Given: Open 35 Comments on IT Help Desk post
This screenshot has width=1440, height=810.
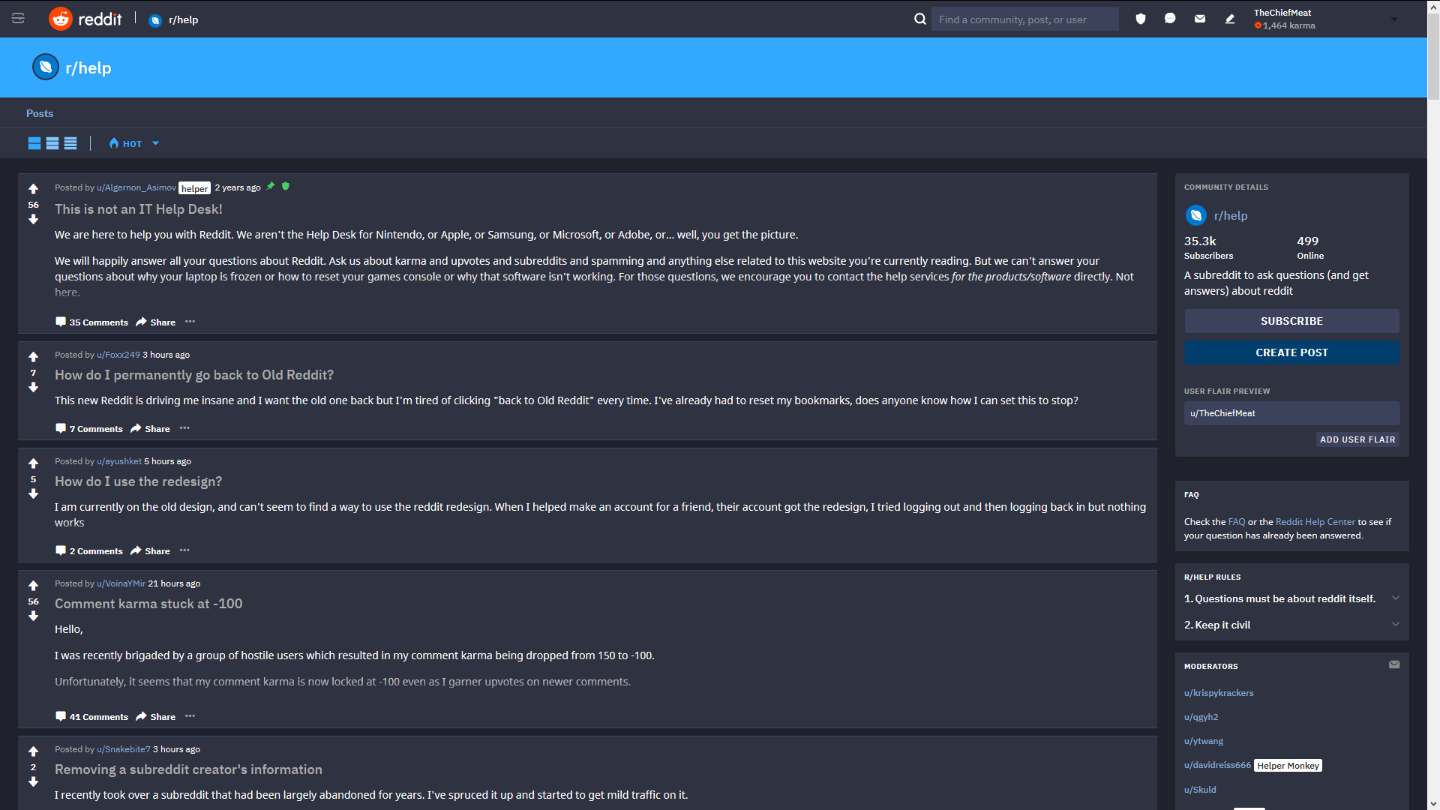Looking at the screenshot, I should pos(91,322).
